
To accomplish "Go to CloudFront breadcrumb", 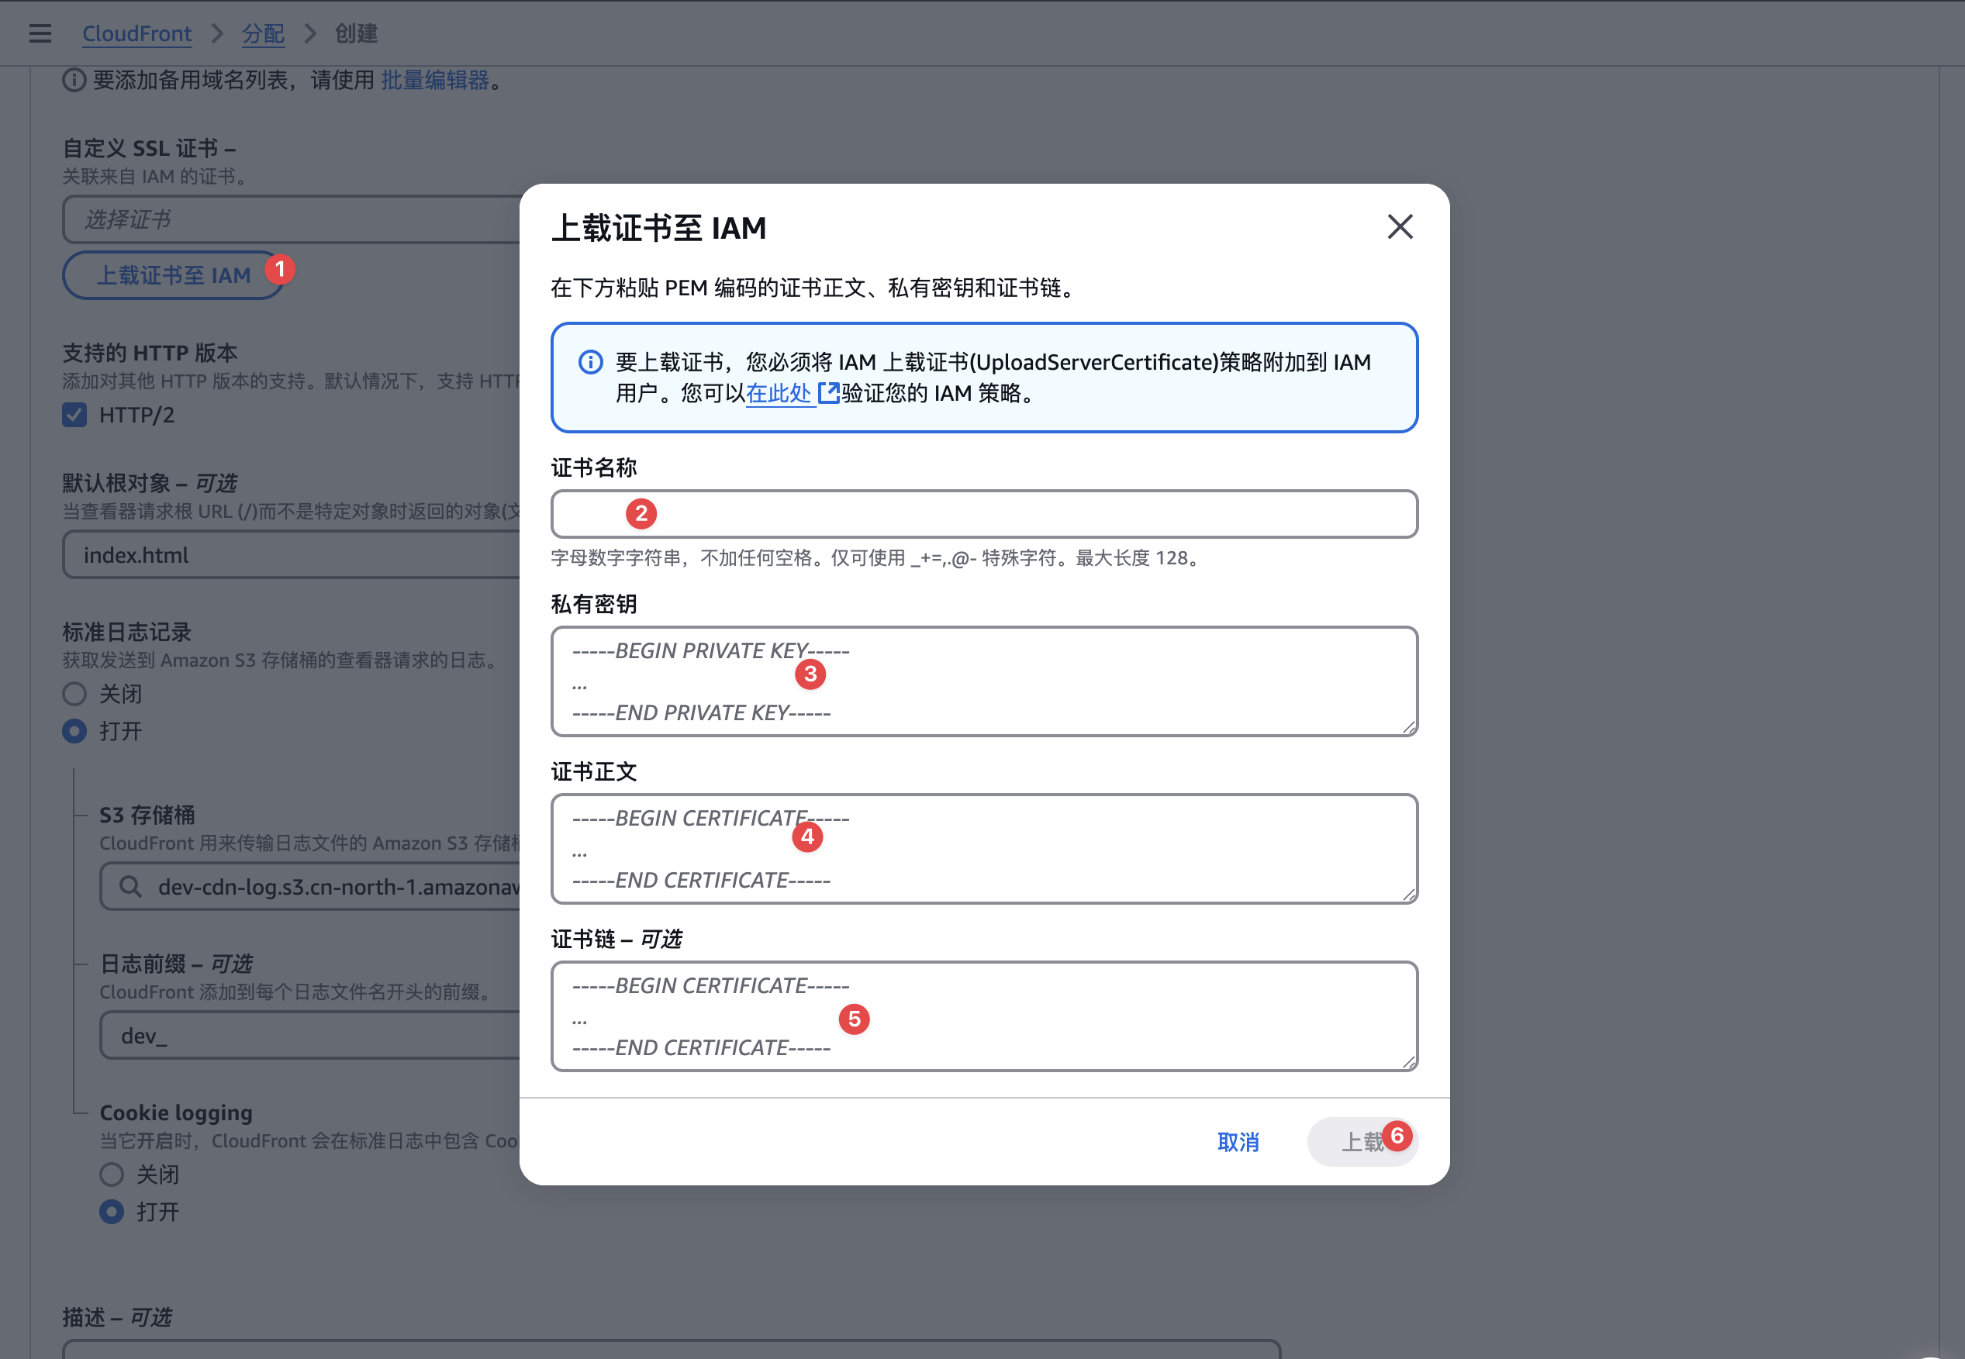I will [x=136, y=33].
